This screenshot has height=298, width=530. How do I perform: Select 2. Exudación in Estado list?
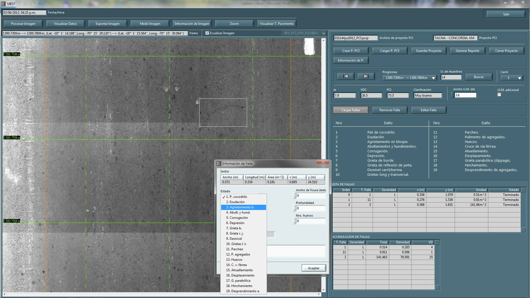243,202
